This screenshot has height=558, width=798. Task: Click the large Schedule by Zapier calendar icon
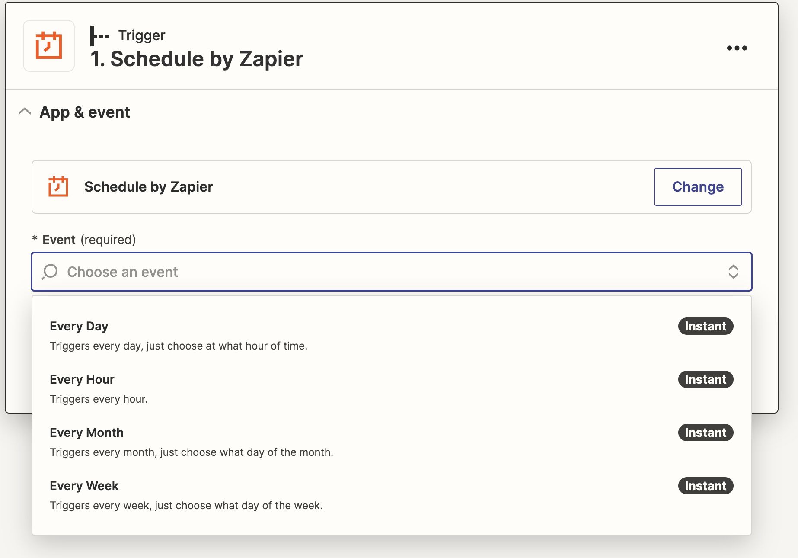coord(49,45)
